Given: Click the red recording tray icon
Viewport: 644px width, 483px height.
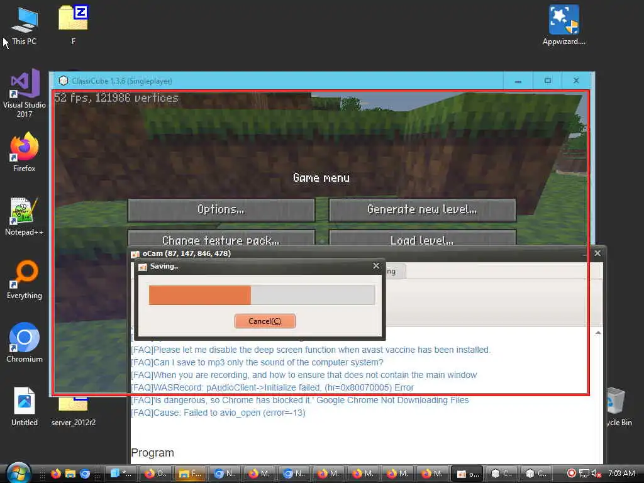Looking at the screenshot, I should (571, 473).
